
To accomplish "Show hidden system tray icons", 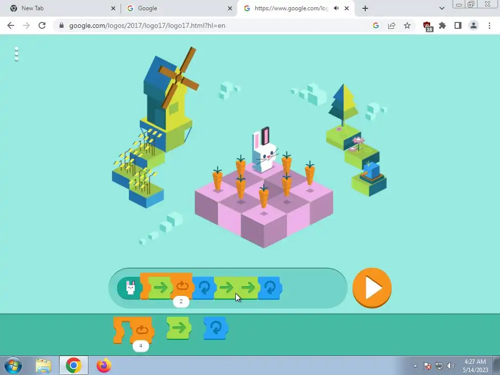I will (x=415, y=366).
